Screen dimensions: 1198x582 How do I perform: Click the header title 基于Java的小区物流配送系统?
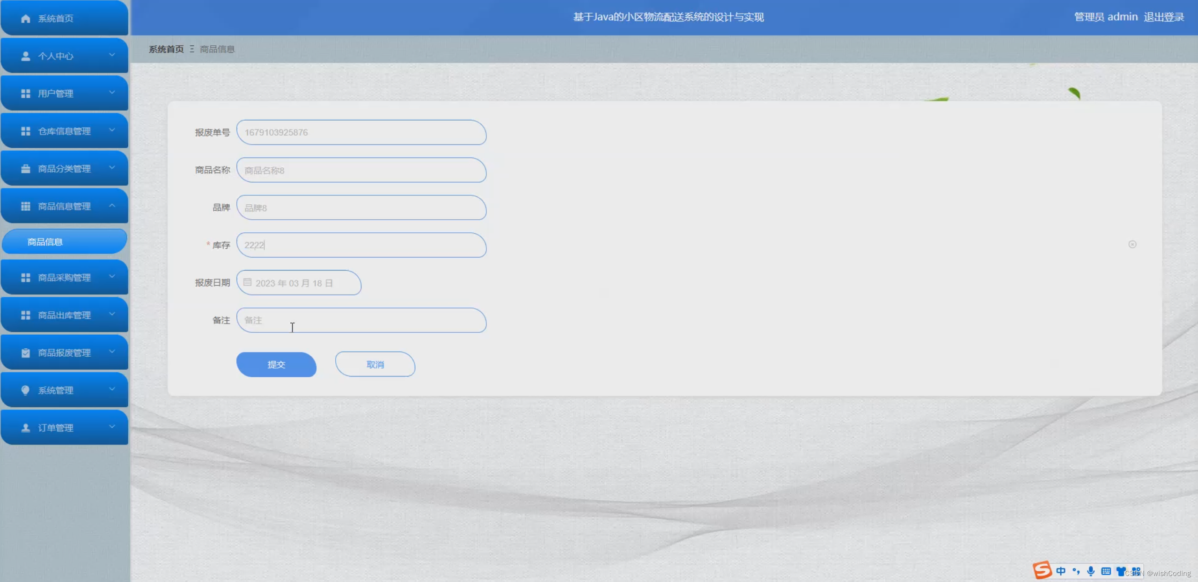point(669,17)
